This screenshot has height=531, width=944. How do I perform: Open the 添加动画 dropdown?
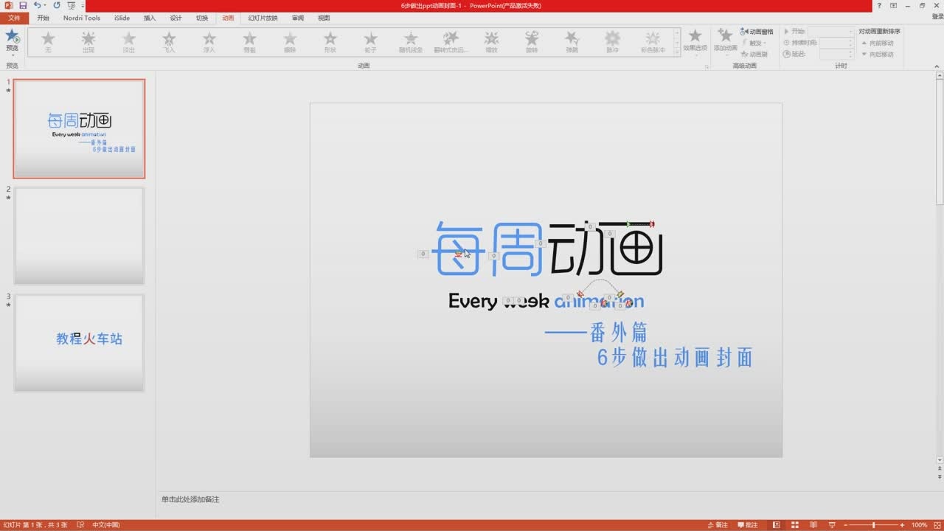(725, 43)
